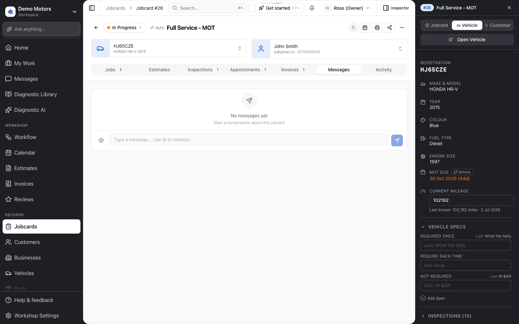The width and height of the screenshot is (519, 324).
Task: Click the Open Vehicle button
Action: [x=467, y=40]
